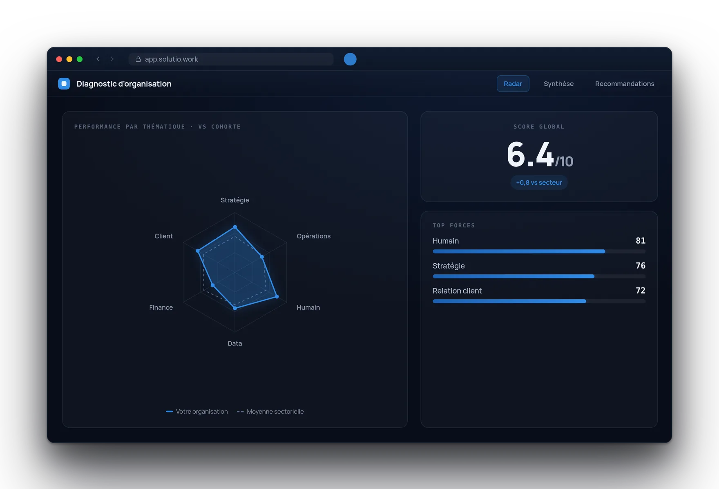
Task: Click the Performance par thématique heading
Action: point(158,127)
